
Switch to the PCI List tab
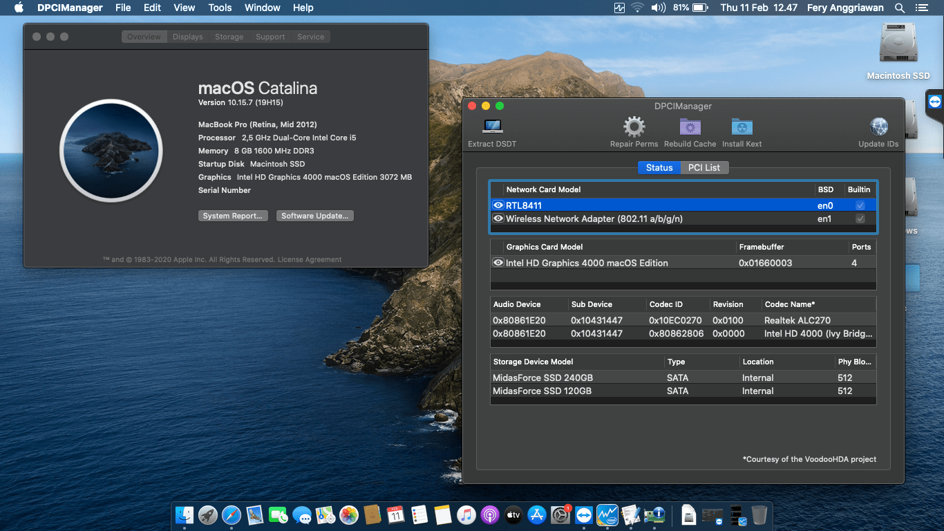coord(704,167)
